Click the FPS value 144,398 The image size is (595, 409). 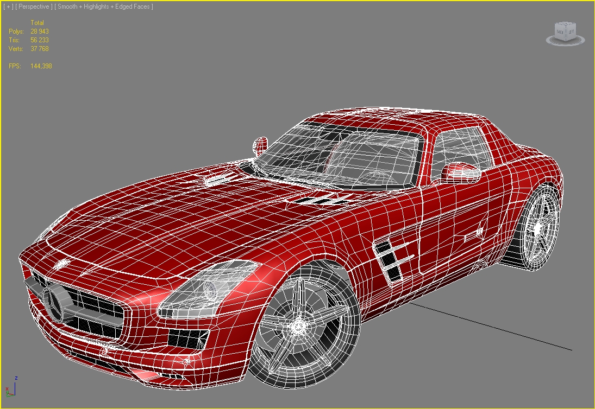(41, 66)
